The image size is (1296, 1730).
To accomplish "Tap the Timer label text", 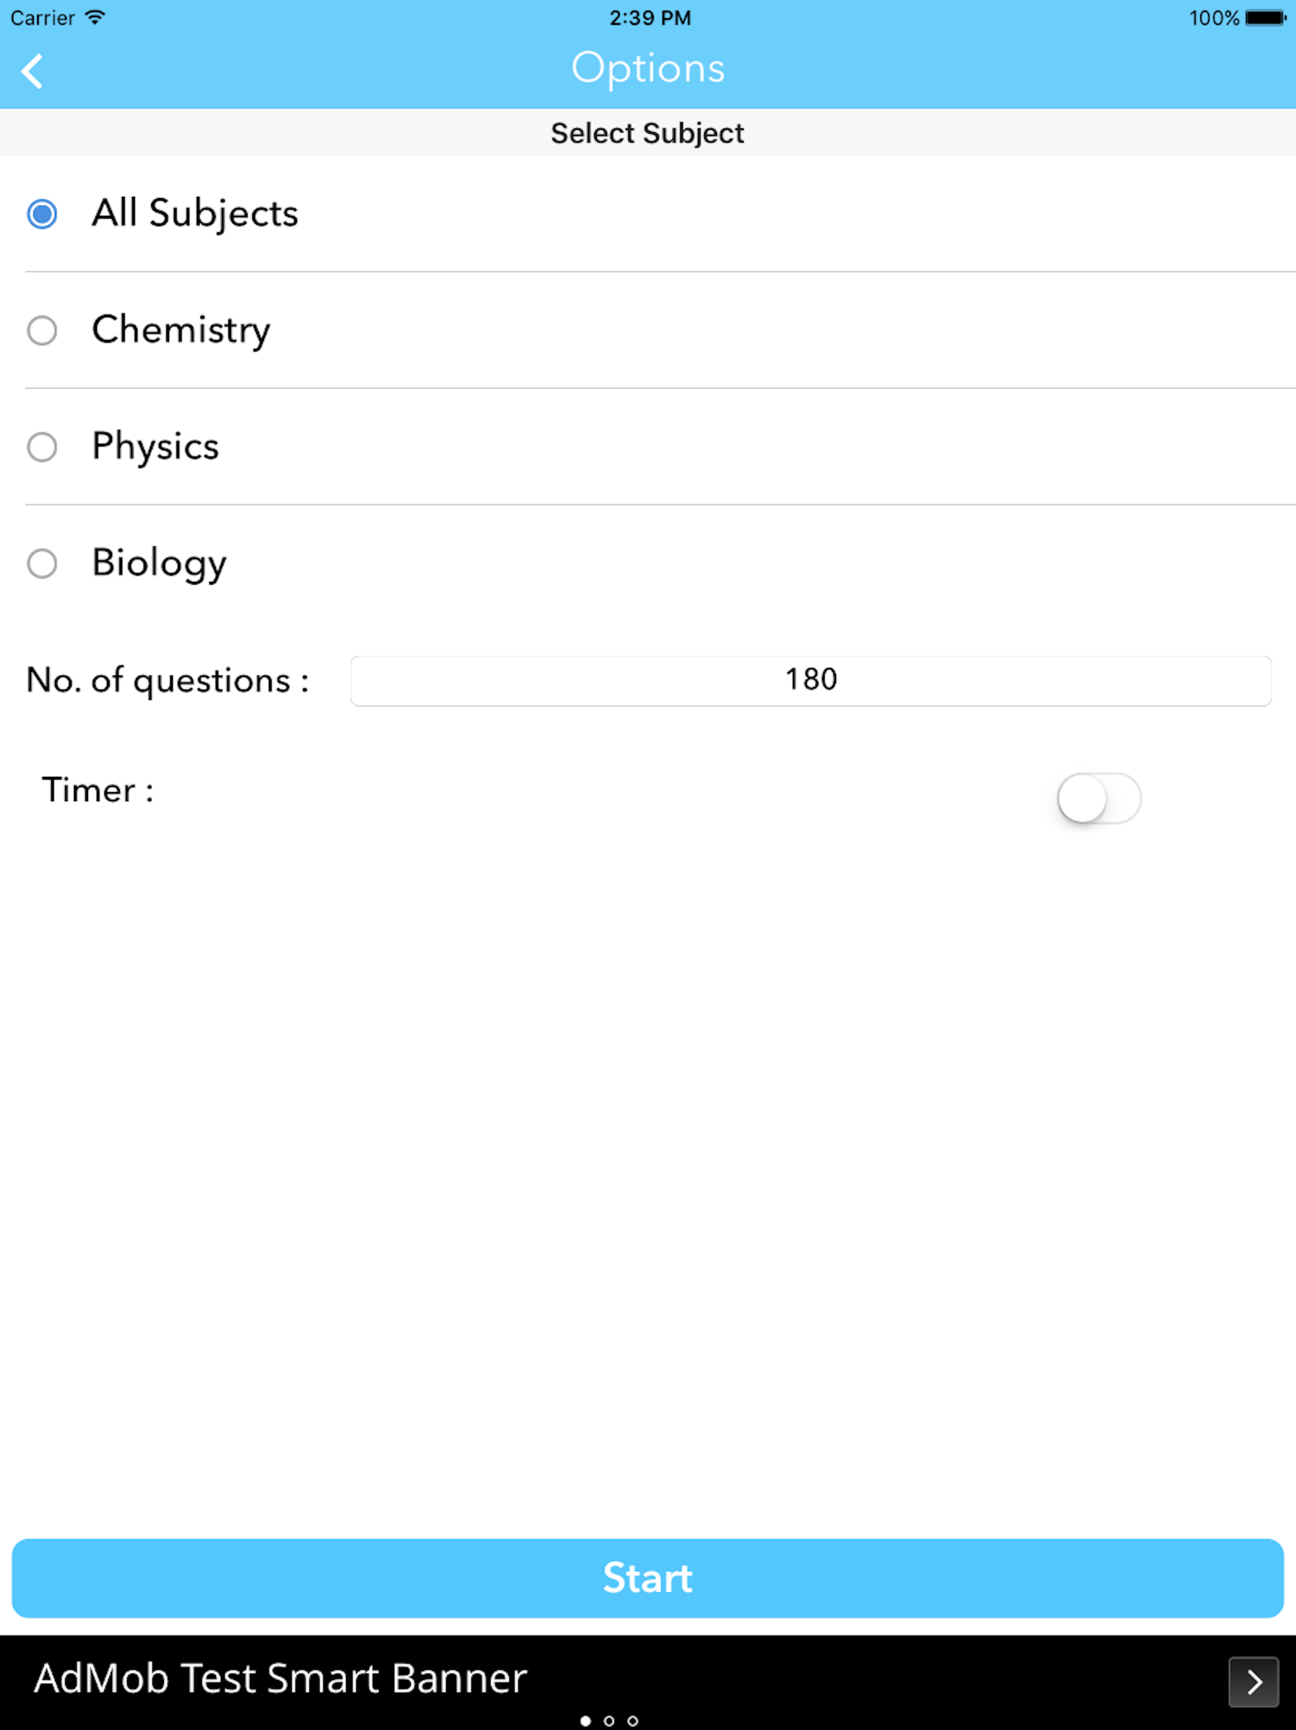I will [x=97, y=790].
